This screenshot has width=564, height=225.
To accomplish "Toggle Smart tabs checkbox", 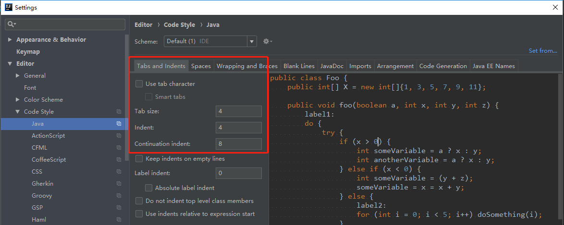I will tap(148, 97).
